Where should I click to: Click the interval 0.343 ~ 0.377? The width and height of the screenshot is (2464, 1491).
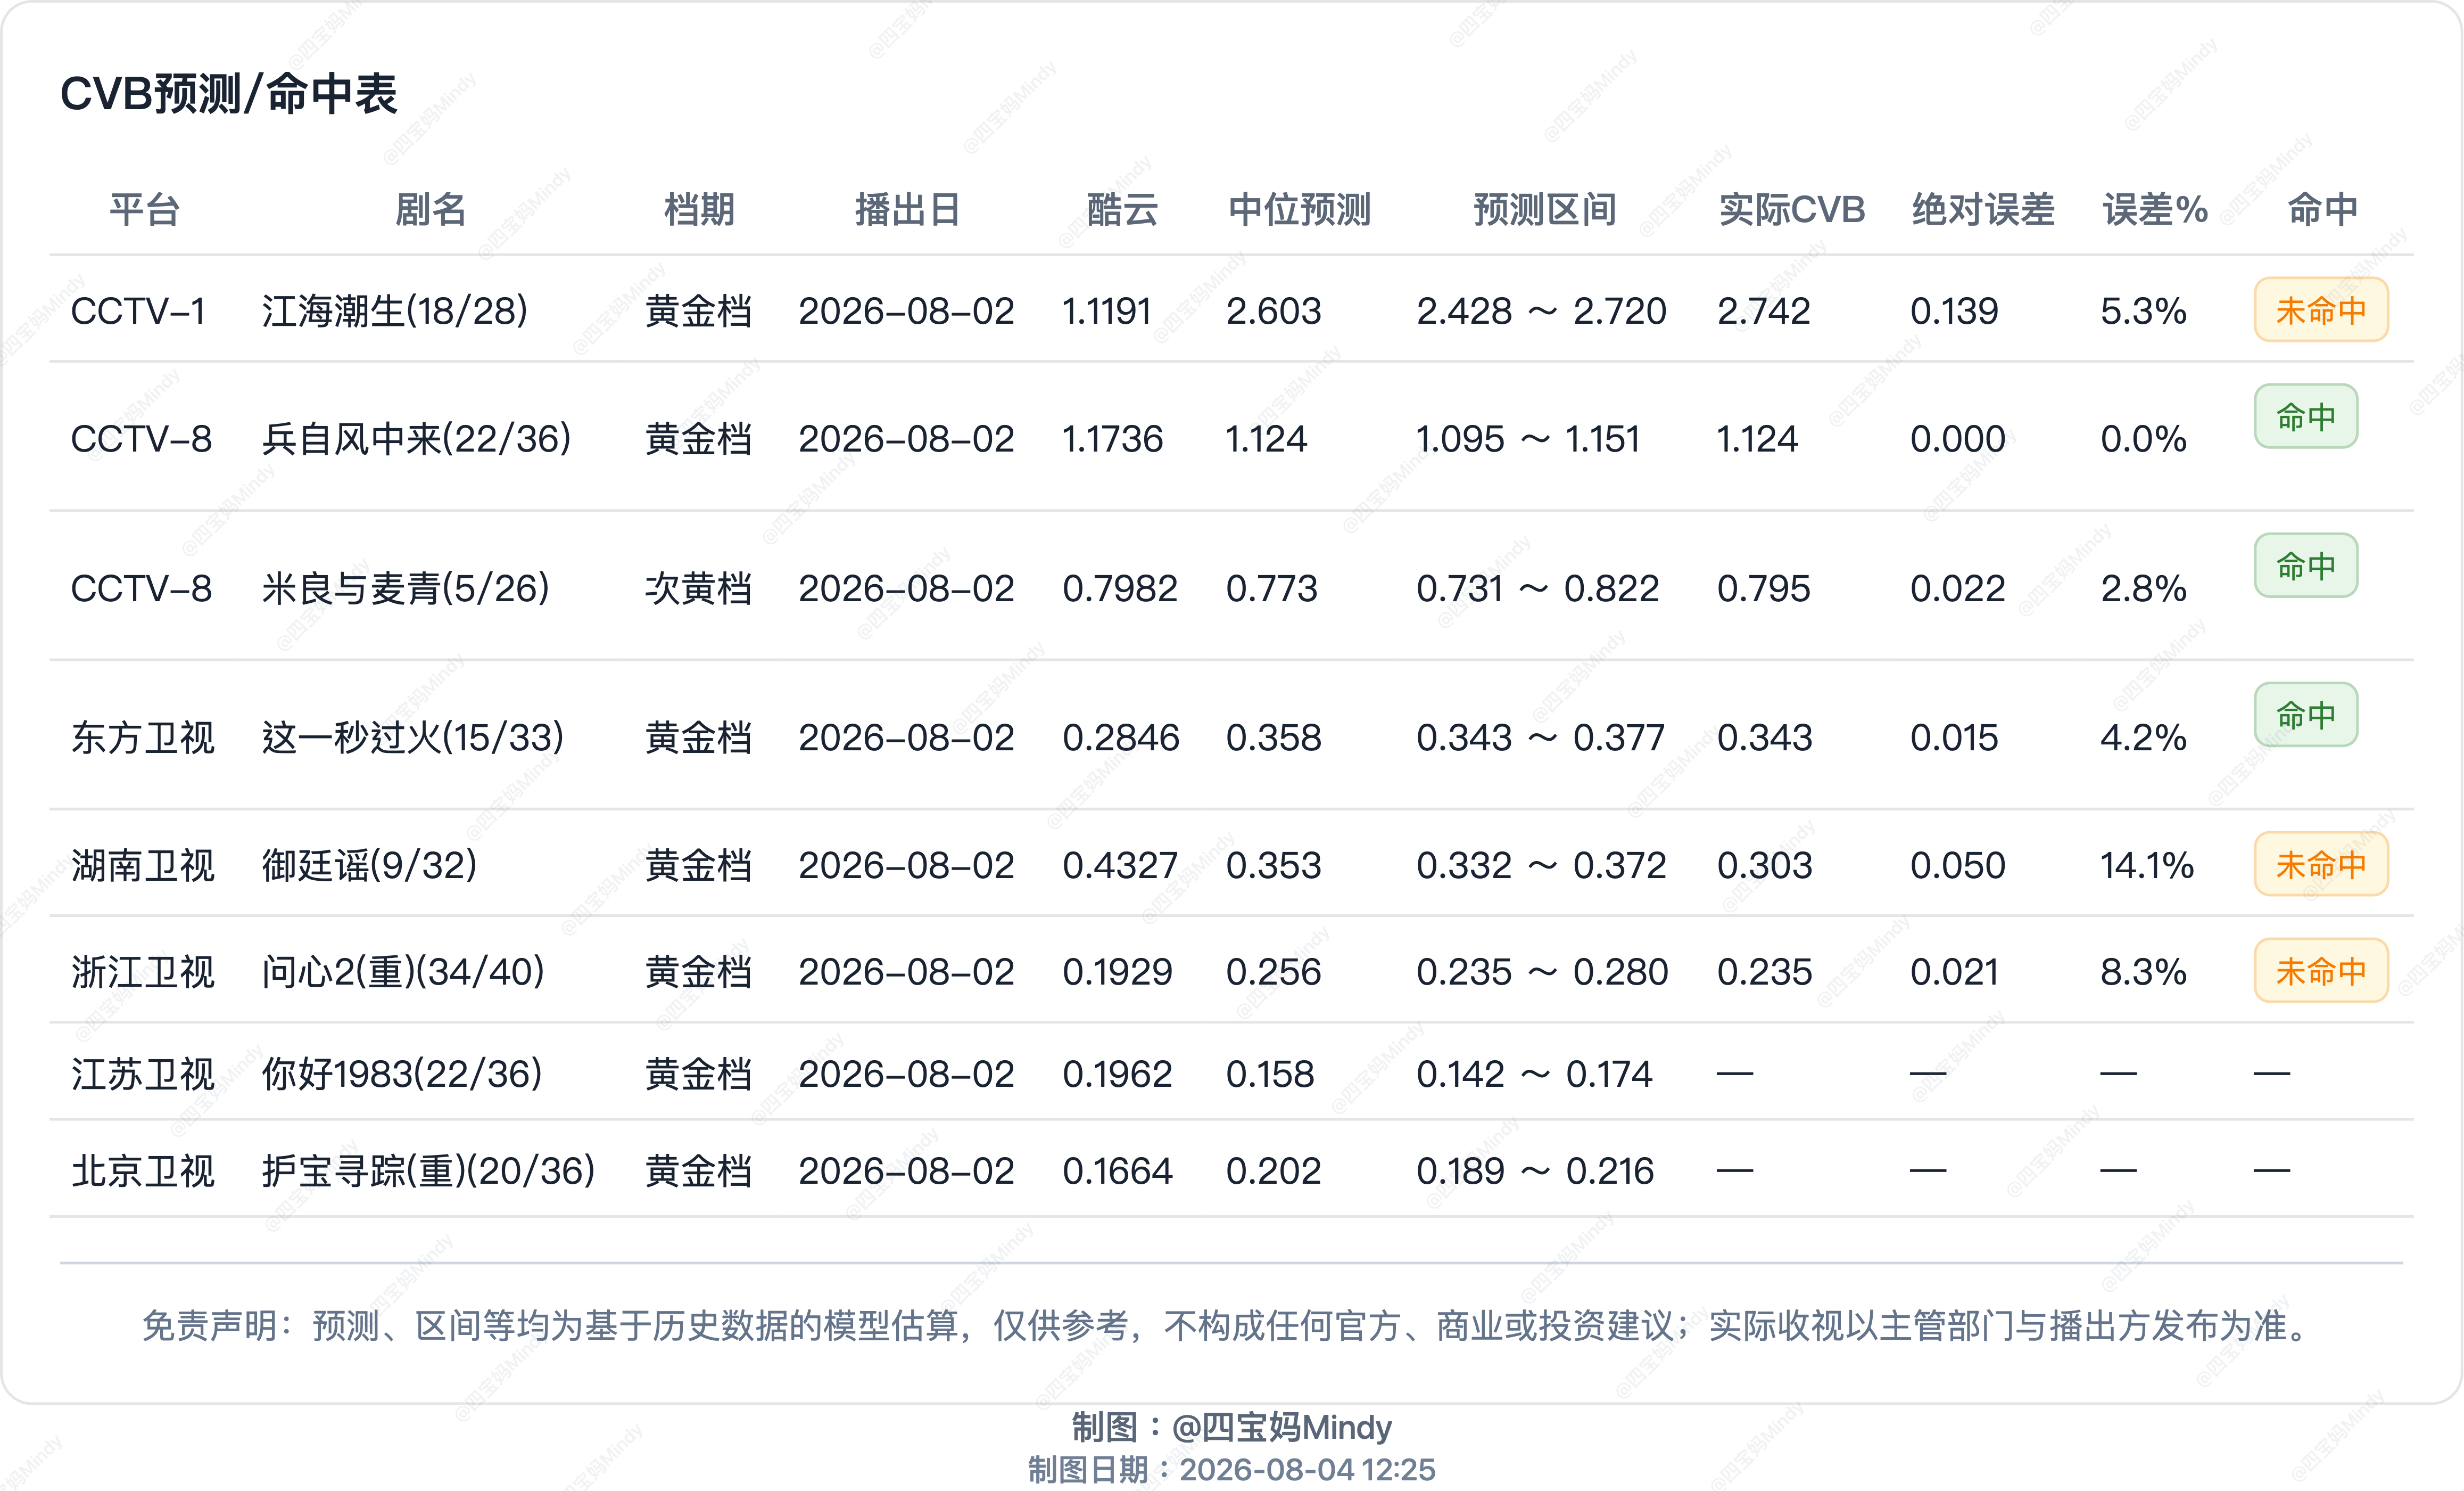(x=1541, y=738)
